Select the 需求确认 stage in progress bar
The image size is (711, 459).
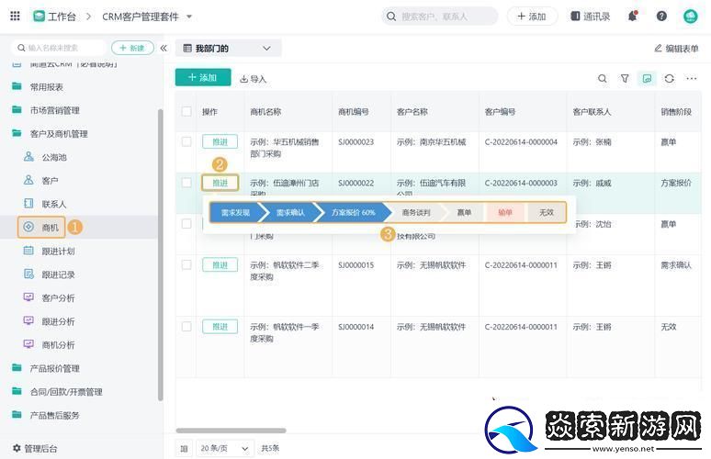click(x=290, y=212)
